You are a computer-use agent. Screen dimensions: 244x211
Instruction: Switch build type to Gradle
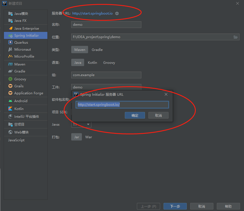point(97,50)
